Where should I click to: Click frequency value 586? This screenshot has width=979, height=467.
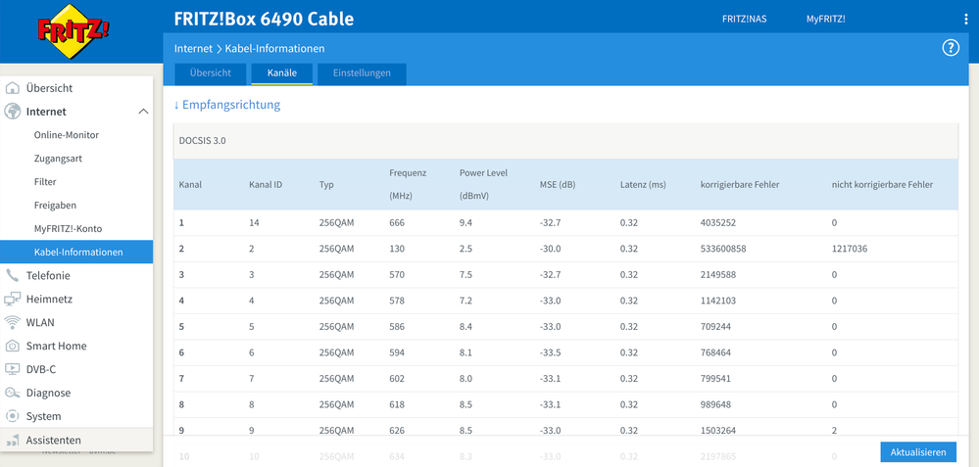coord(397,327)
